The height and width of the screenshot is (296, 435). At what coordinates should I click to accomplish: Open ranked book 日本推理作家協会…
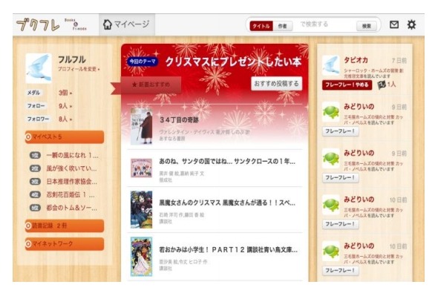(72, 182)
